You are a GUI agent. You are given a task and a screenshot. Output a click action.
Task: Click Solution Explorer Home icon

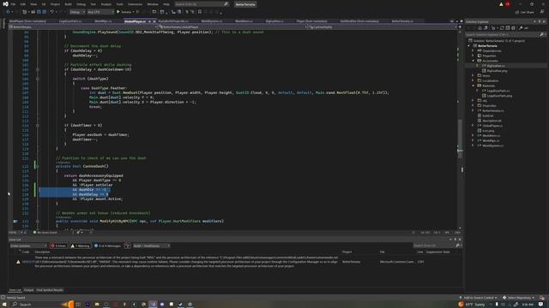pos(480,28)
